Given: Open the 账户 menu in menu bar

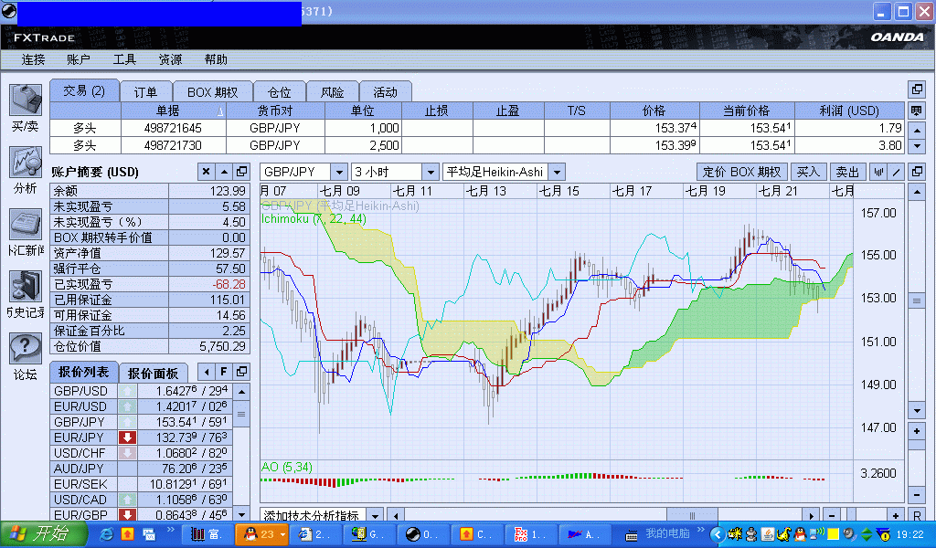Looking at the screenshot, I should 79,59.
